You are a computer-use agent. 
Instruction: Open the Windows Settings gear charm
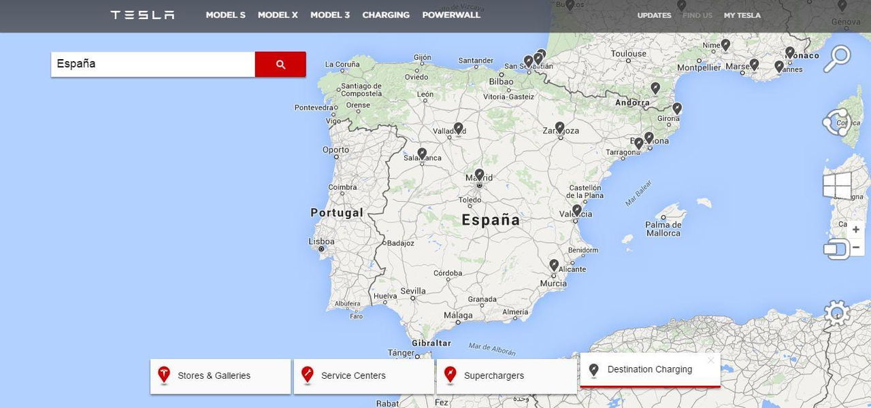837,313
